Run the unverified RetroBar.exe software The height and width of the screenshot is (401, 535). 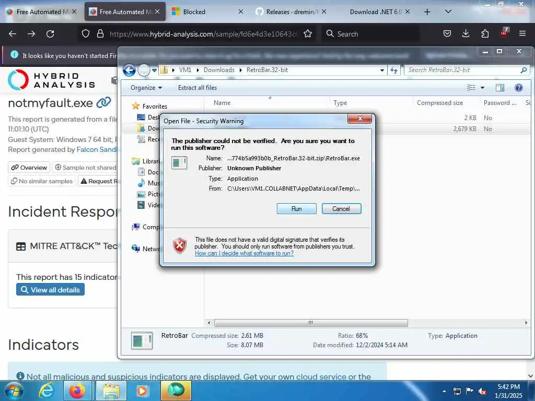tap(296, 209)
